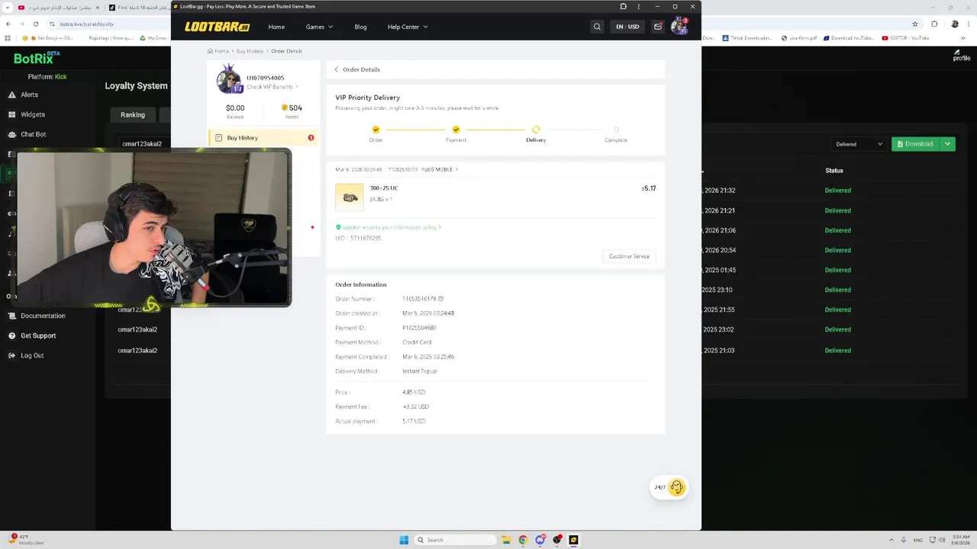Open the Windows Start button
Image resolution: width=977 pixels, height=549 pixels.
[x=404, y=540]
